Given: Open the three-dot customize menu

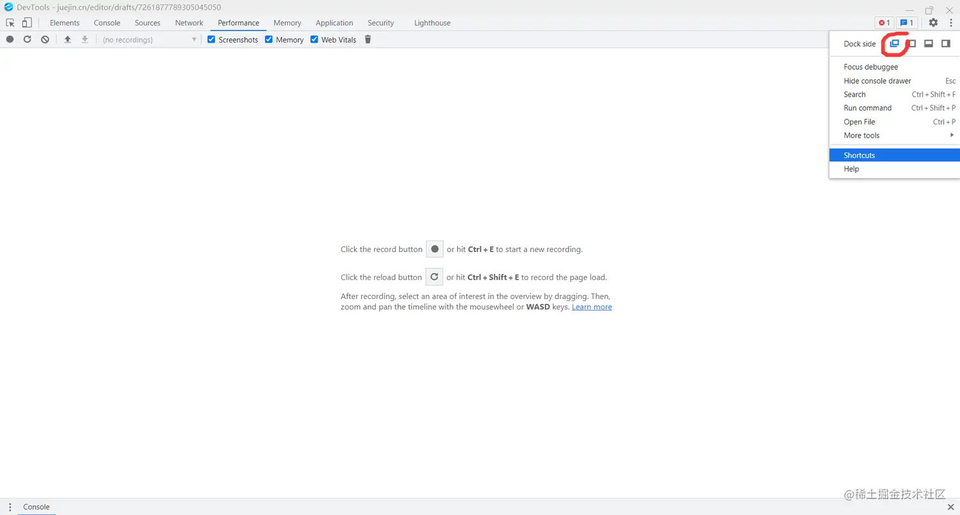Looking at the screenshot, I should [950, 23].
